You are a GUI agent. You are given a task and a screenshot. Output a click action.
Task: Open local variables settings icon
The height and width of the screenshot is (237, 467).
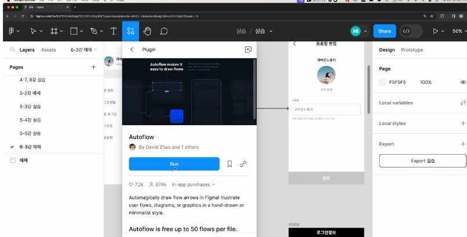463,103
